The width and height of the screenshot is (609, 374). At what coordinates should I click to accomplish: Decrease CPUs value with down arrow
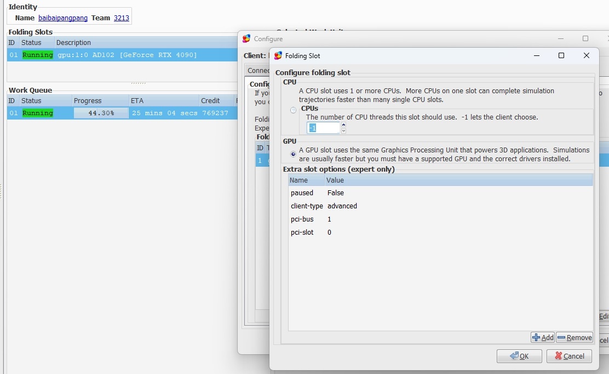(343, 131)
